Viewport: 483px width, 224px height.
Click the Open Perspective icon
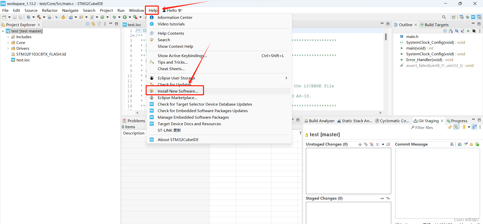point(454,17)
